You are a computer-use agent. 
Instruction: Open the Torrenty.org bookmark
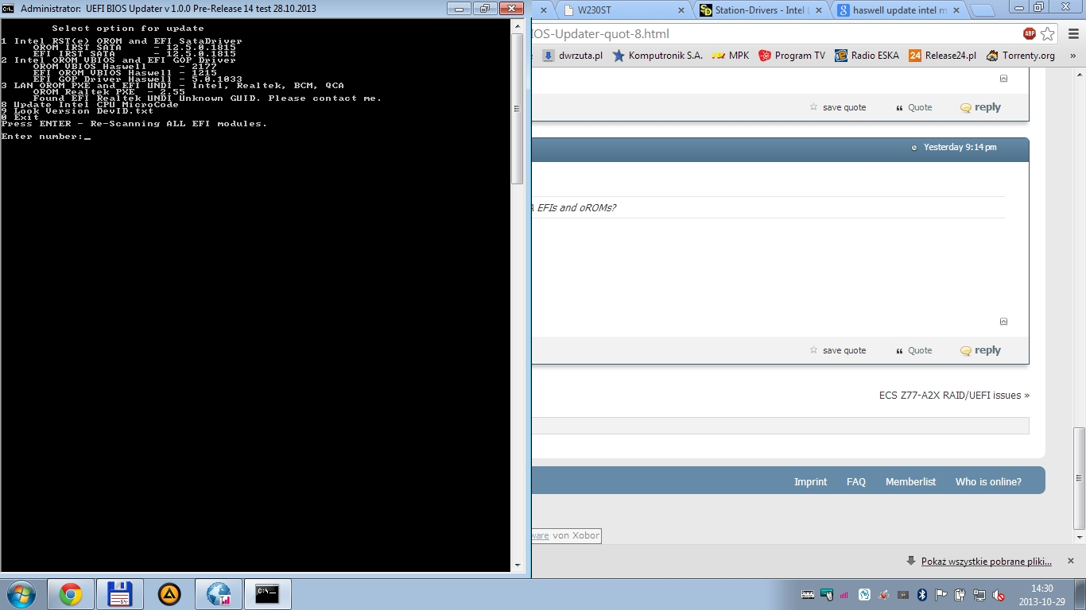click(x=1020, y=56)
